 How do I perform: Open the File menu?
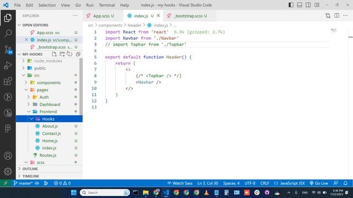[17, 5]
